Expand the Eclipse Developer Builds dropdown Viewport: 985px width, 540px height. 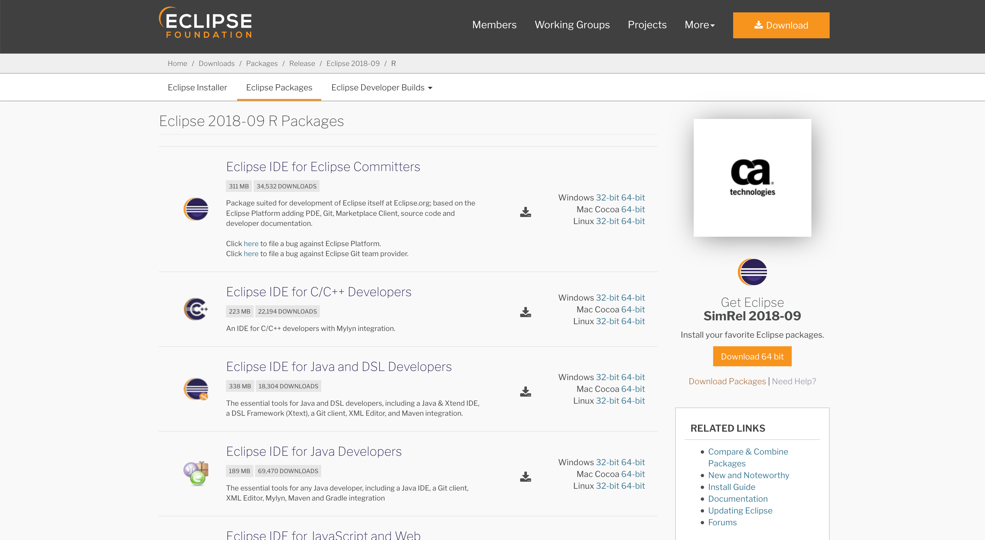pyautogui.click(x=382, y=88)
